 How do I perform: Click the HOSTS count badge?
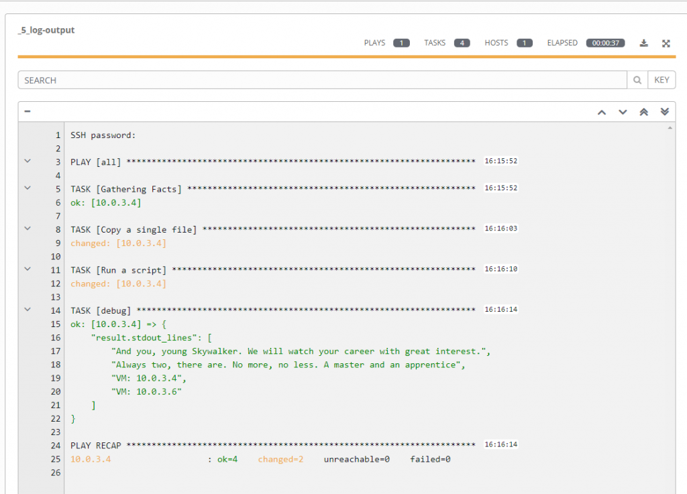tap(525, 43)
